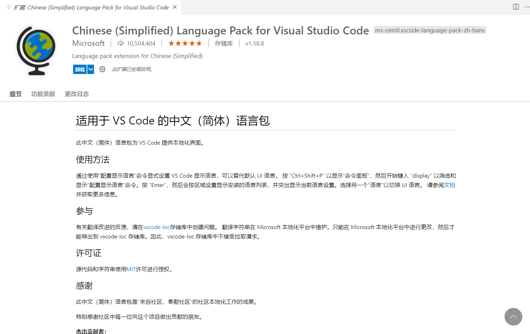The height and width of the screenshot is (334, 530).
Task: Open the 文档 documentation link
Action: coord(450,185)
